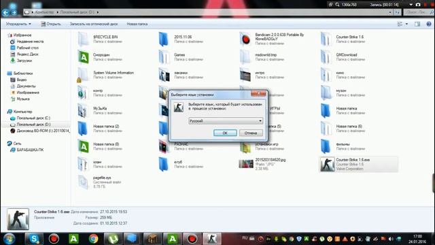This screenshot has width=435, height=245.
Task: Select the pagefile.sys system file icon
Action: (x=83, y=182)
